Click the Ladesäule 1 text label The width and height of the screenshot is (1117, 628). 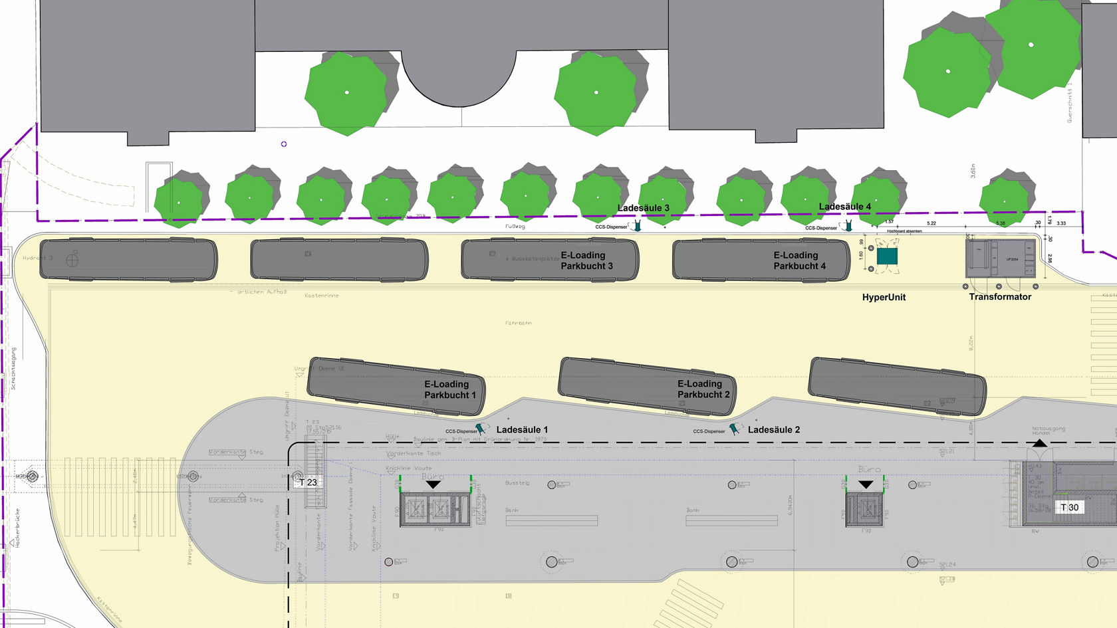522,429
